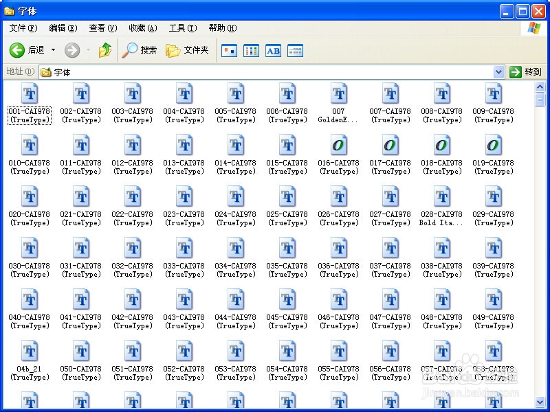Select the 020-CAI978 font icon
The image size is (550, 412).
click(30, 196)
